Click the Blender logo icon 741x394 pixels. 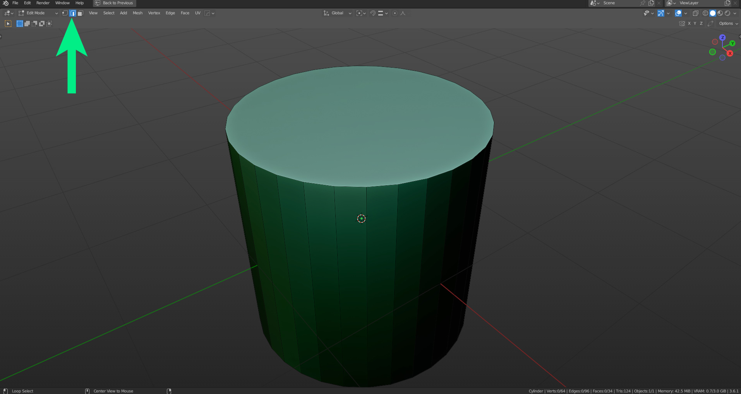pos(5,3)
